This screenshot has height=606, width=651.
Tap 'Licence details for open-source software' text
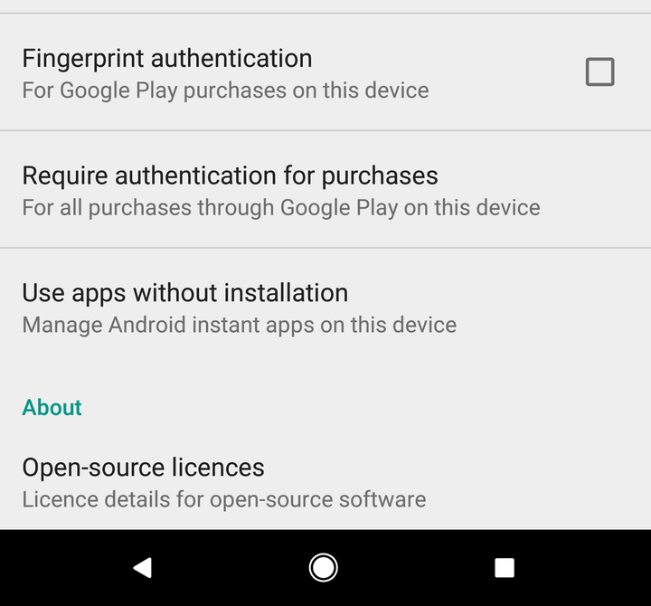click(x=224, y=499)
